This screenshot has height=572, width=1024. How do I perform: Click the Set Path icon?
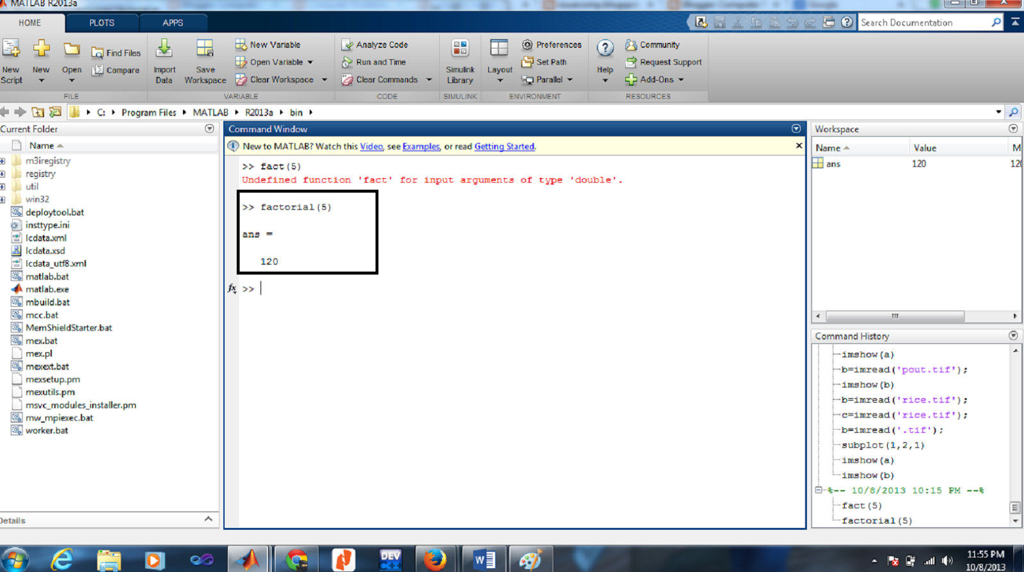[x=527, y=62]
